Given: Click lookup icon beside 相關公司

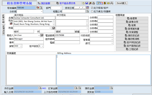Looking at the screenshot, I should [87, 11].
